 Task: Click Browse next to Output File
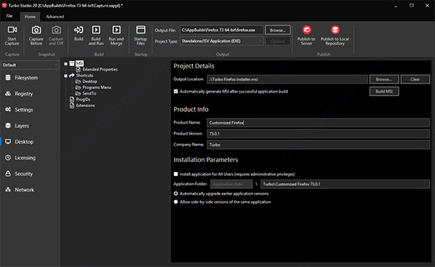tap(278, 30)
